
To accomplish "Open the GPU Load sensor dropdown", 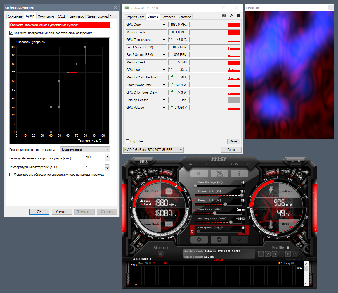I will (x=164, y=70).
